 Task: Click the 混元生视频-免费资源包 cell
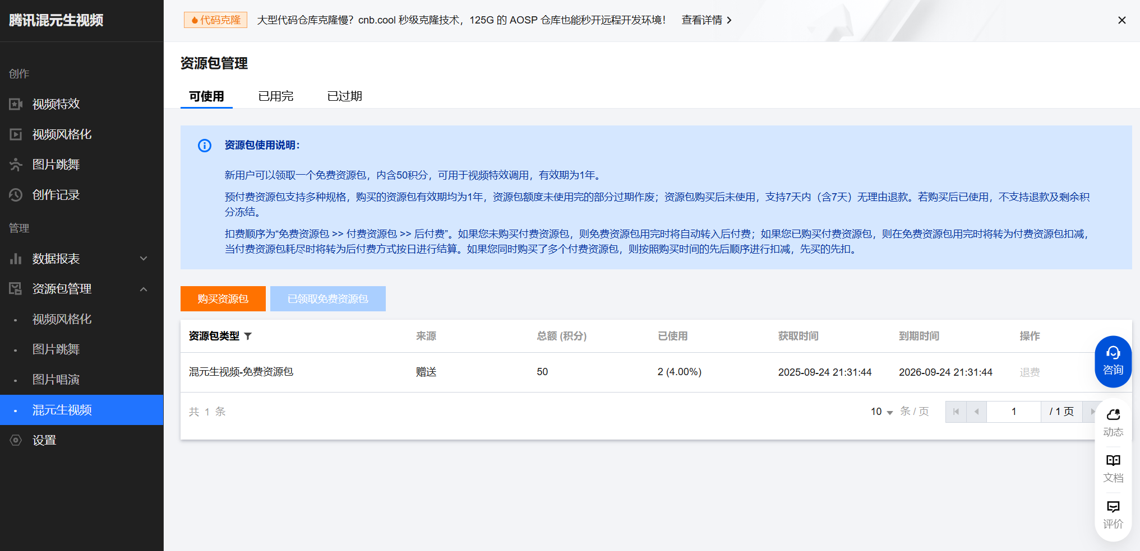[x=241, y=372]
